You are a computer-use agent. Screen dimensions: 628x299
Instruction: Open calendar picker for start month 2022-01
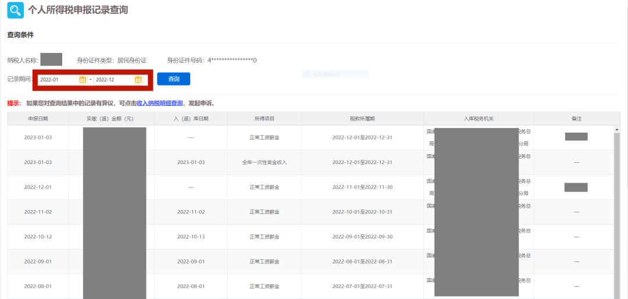pyautogui.click(x=83, y=79)
